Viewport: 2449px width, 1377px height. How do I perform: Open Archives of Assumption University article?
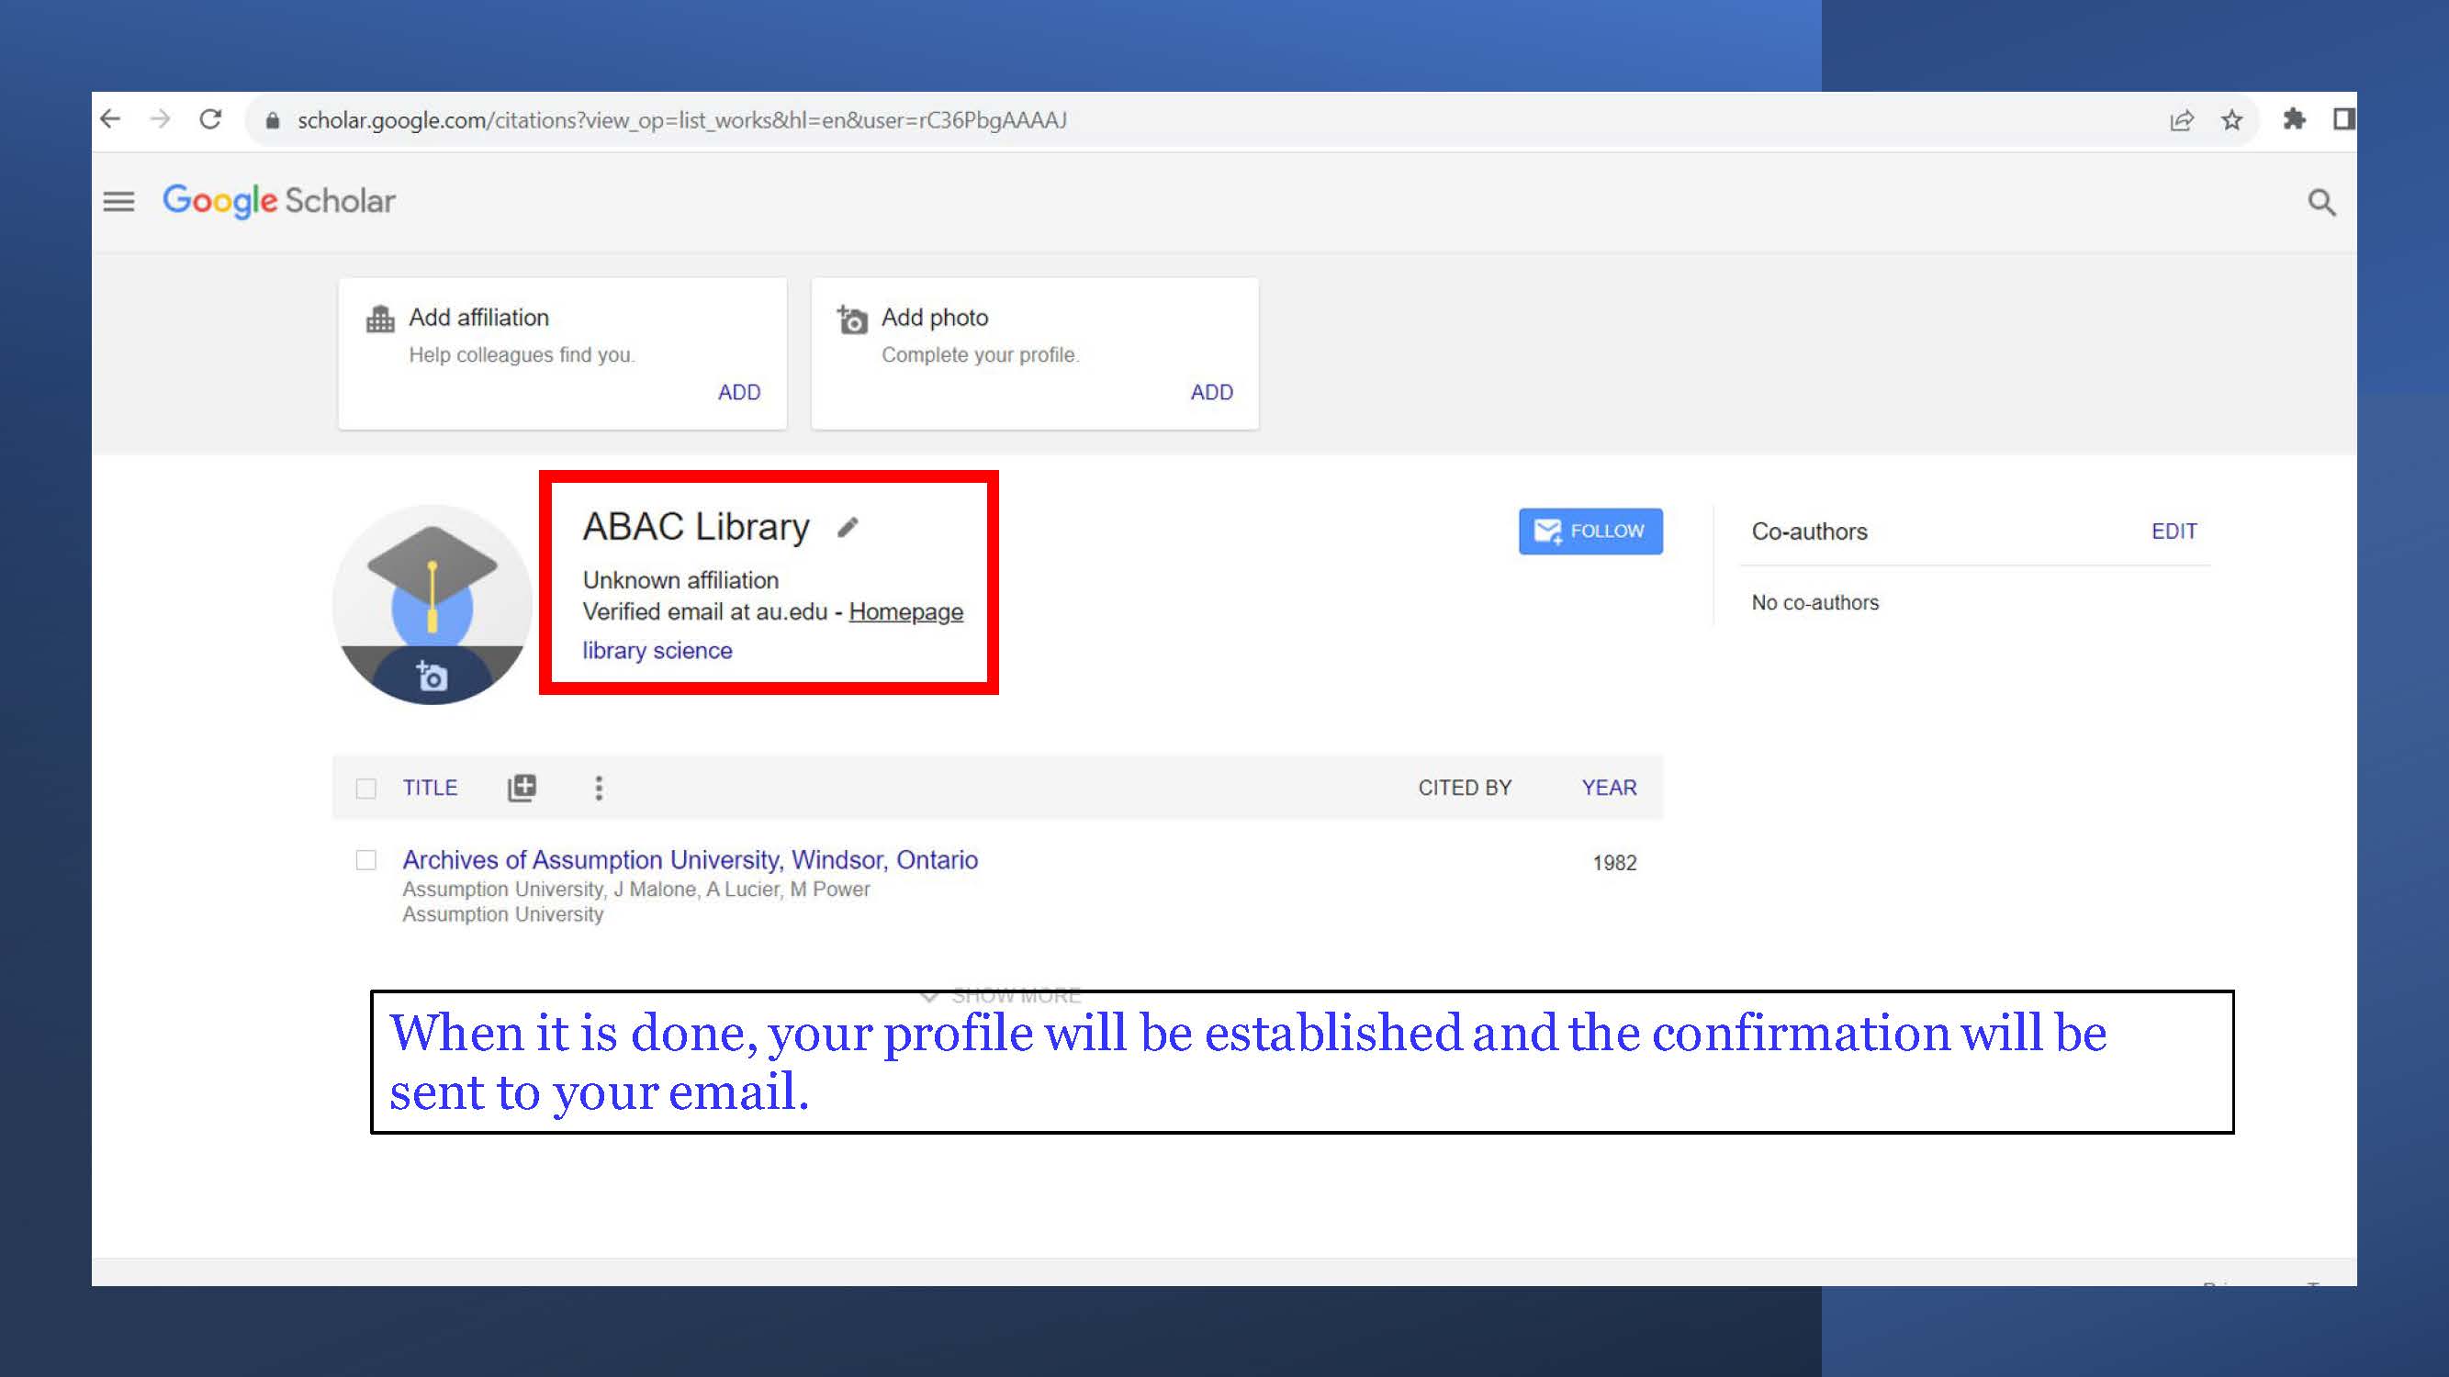point(691,860)
